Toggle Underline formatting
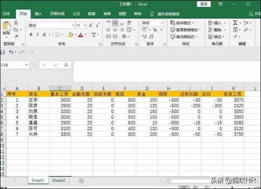The height and width of the screenshot is (189, 261). 44,34
